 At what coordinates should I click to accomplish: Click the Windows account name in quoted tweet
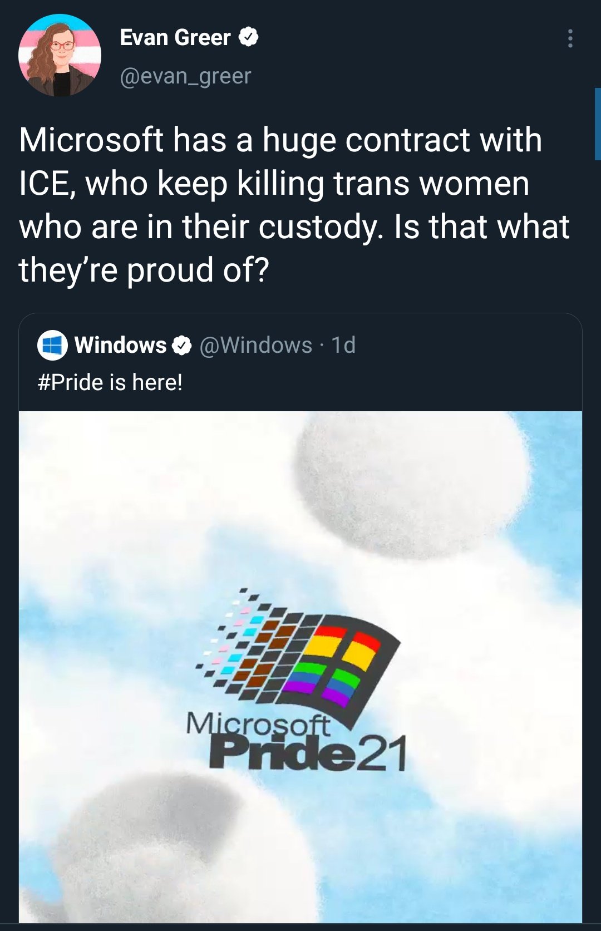(x=120, y=345)
